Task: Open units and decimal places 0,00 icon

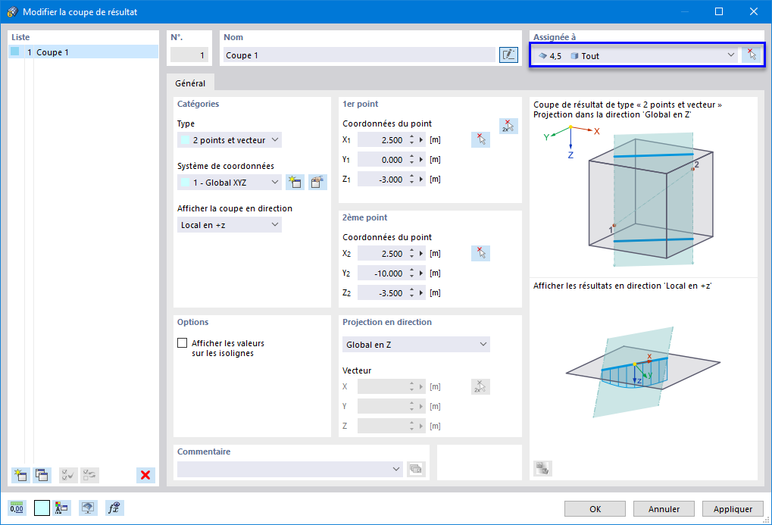Action: (x=17, y=508)
